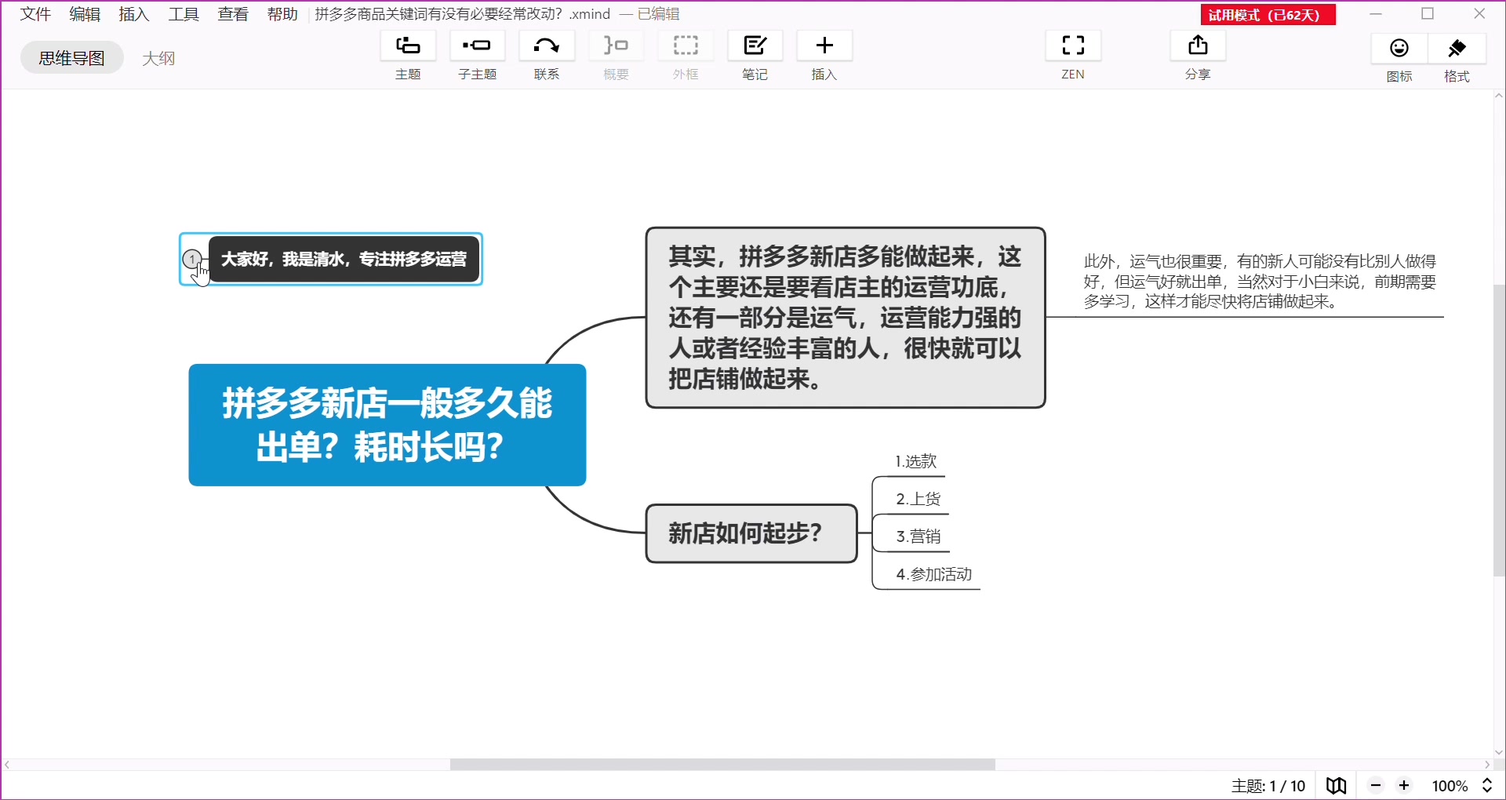This screenshot has width=1506, height=800.
Task: Open the 帮助 menu
Action: 282,14
